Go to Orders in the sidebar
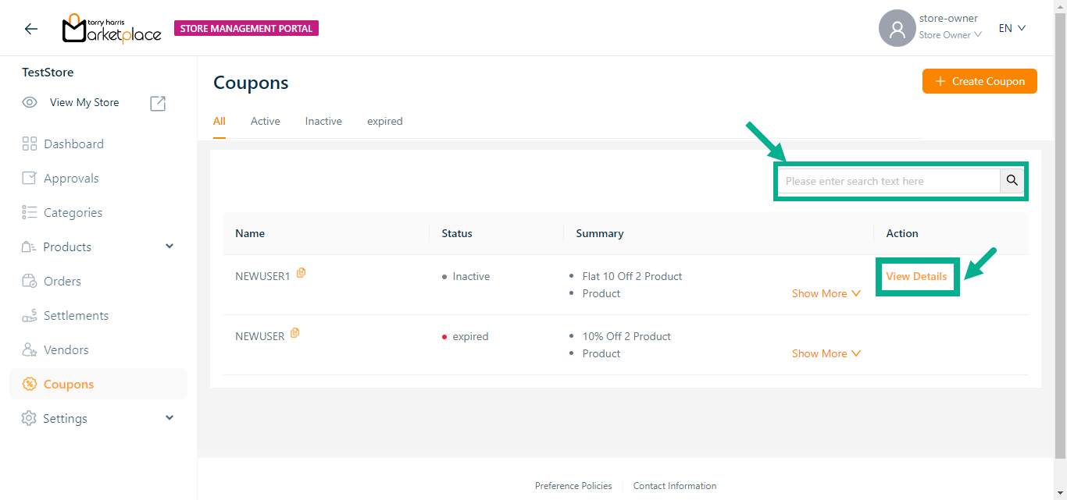The width and height of the screenshot is (1067, 500). 62,281
